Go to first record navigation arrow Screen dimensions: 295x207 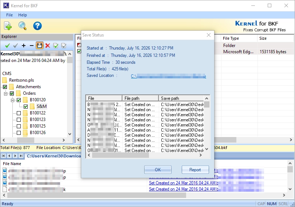pos(3,156)
